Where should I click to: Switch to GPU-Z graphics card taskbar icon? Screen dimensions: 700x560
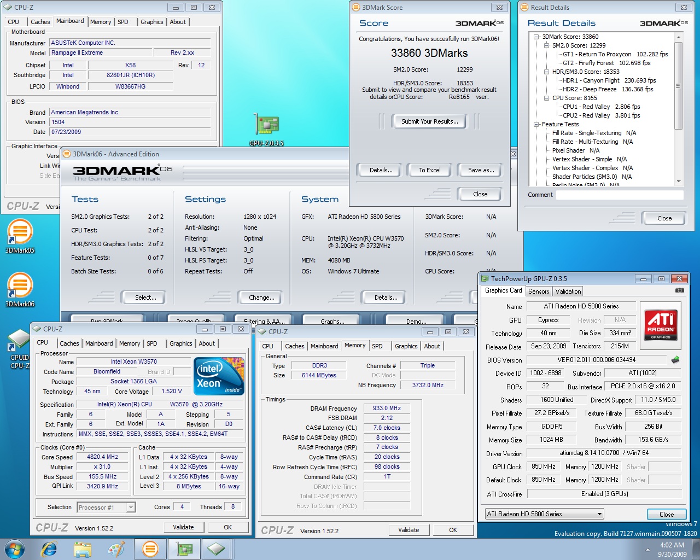[x=183, y=549]
